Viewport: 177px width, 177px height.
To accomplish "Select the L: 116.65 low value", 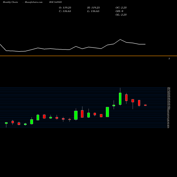I will [x=93, y=11].
